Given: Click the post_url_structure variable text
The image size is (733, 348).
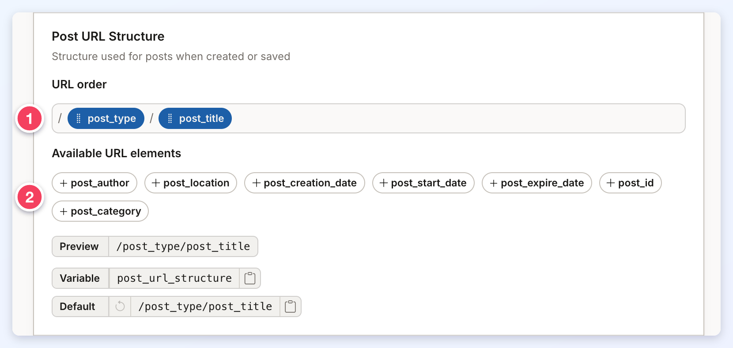Looking at the screenshot, I should pyautogui.click(x=174, y=278).
